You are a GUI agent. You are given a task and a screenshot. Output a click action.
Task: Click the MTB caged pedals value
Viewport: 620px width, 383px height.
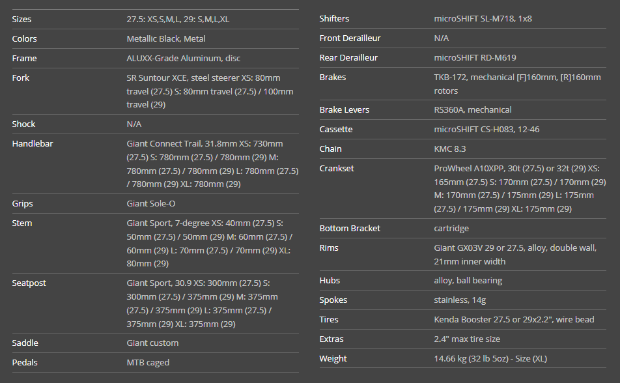click(x=148, y=363)
